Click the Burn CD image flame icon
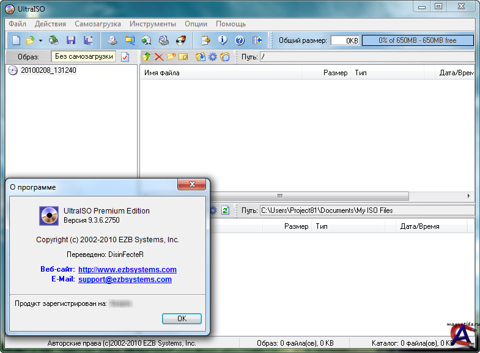The height and width of the screenshot is (353, 480). pos(181,40)
